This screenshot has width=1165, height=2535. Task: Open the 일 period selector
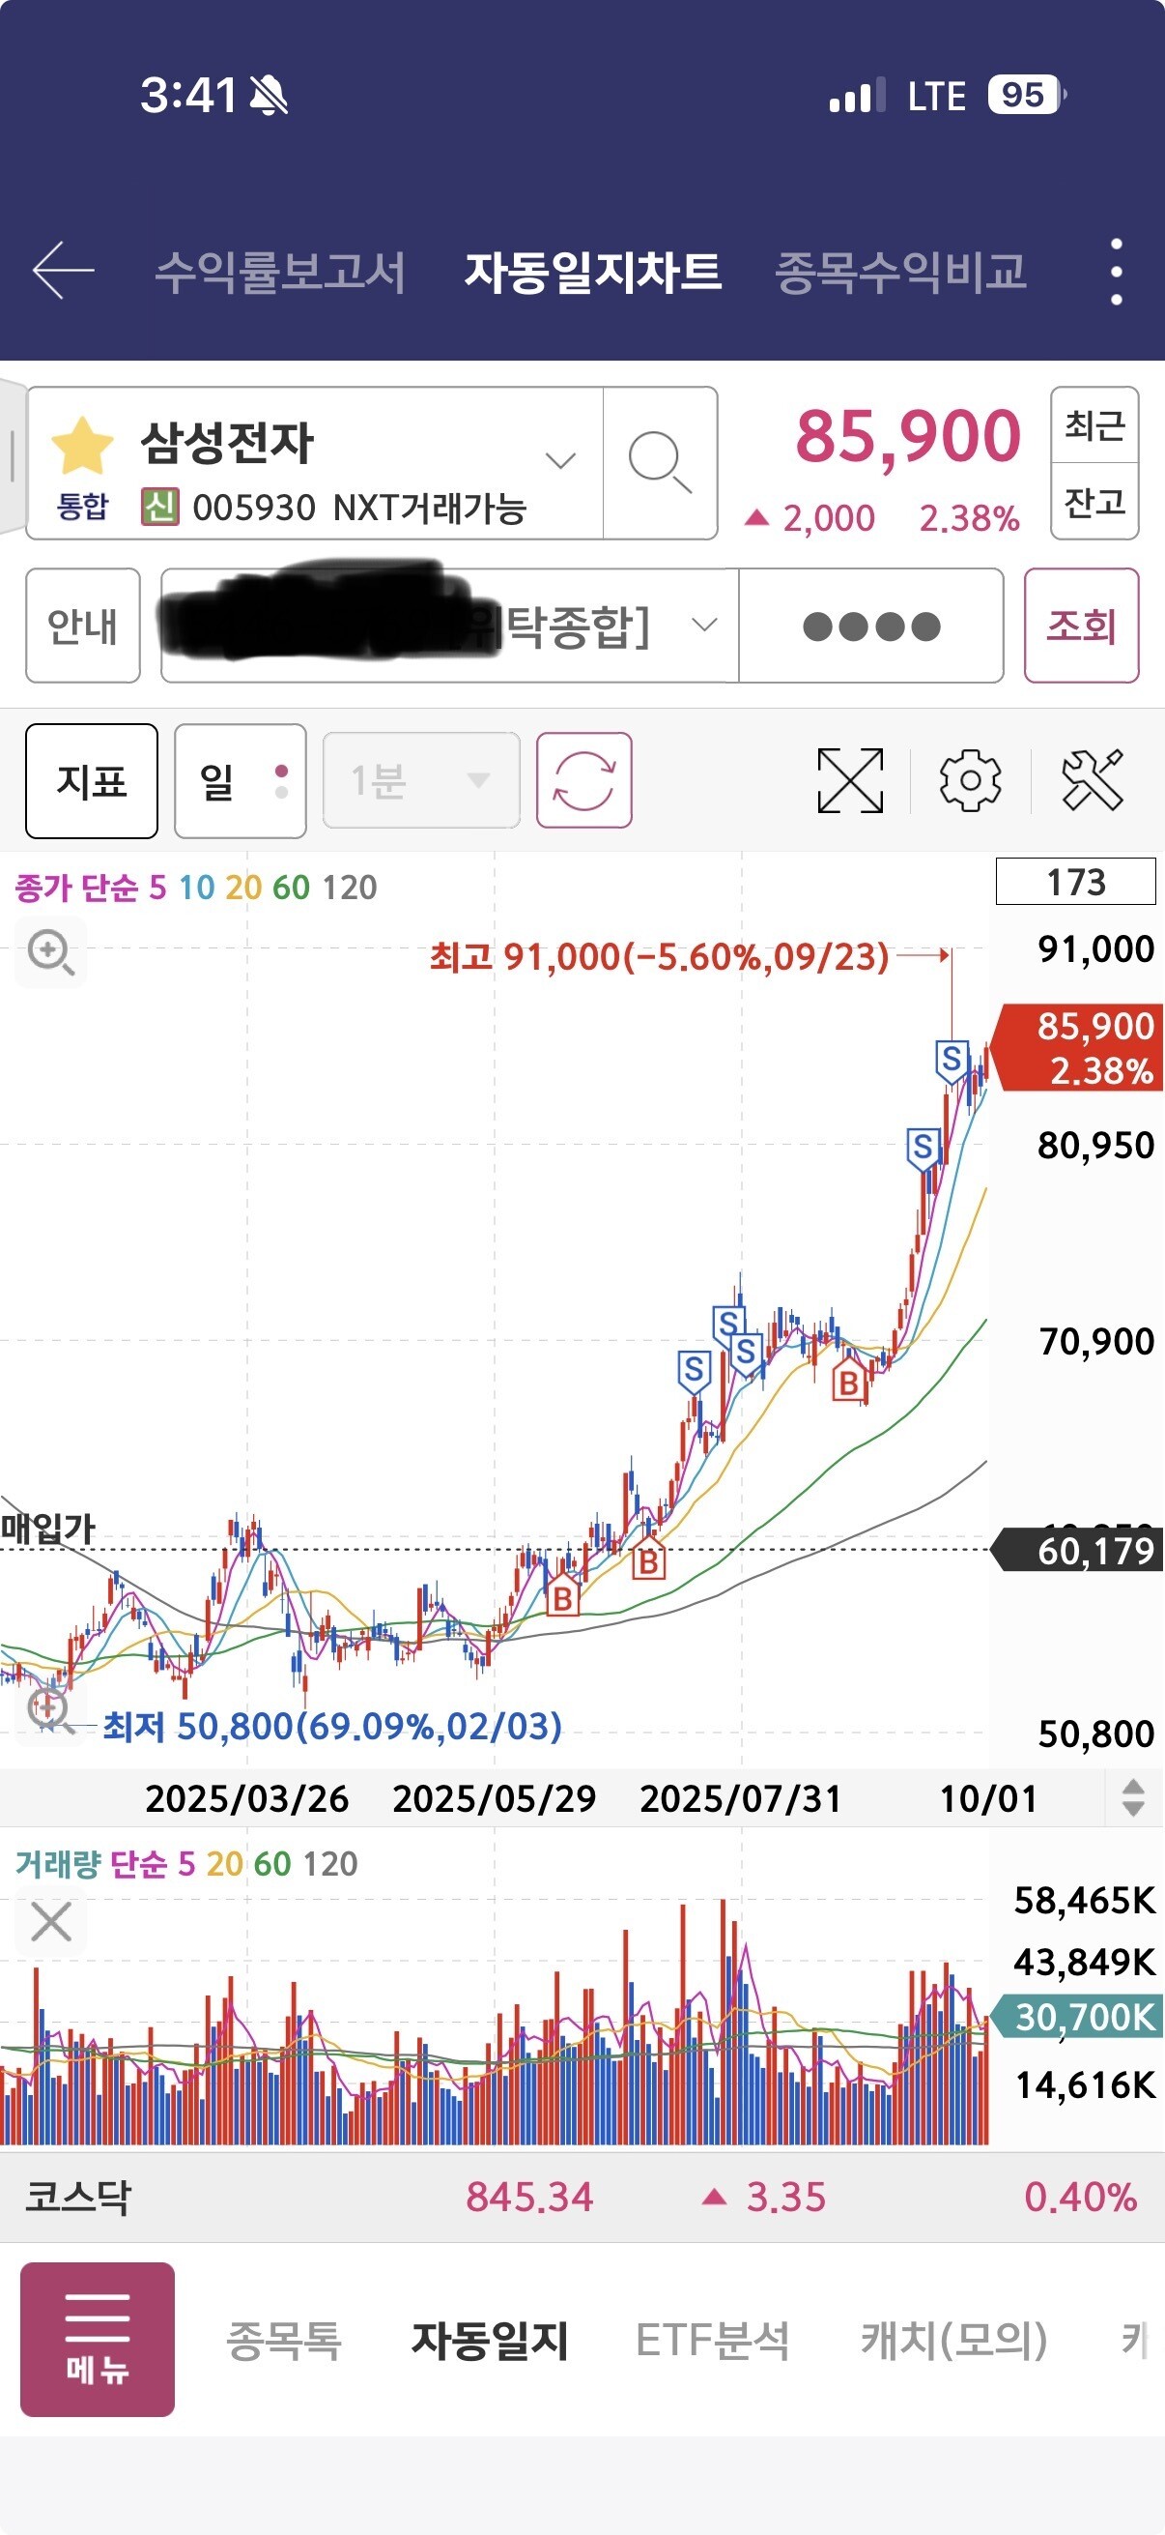point(240,780)
